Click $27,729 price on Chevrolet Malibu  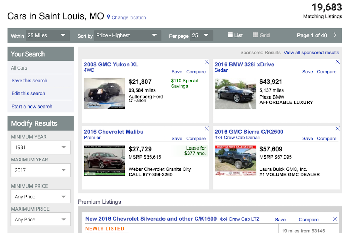[140, 149]
